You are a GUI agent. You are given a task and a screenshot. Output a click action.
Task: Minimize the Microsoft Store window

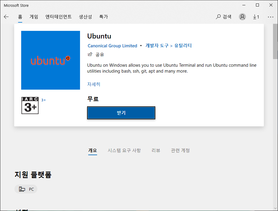click(244, 5)
